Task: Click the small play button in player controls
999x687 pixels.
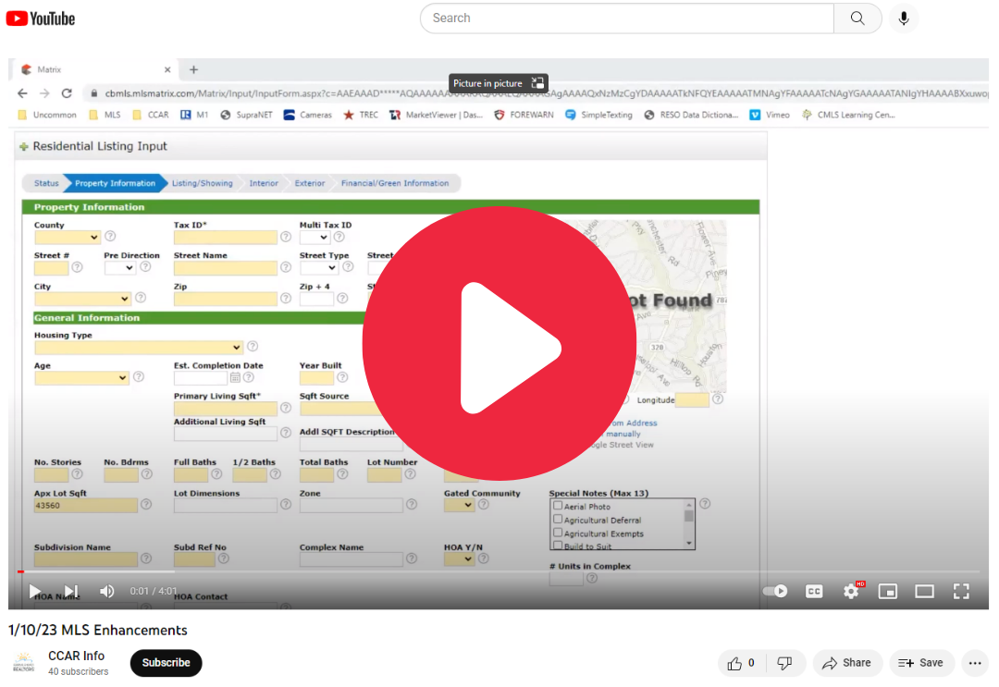Action: pos(35,592)
